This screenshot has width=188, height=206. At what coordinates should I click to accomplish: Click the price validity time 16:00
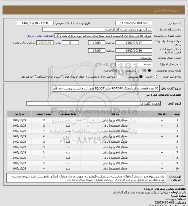(97, 50)
